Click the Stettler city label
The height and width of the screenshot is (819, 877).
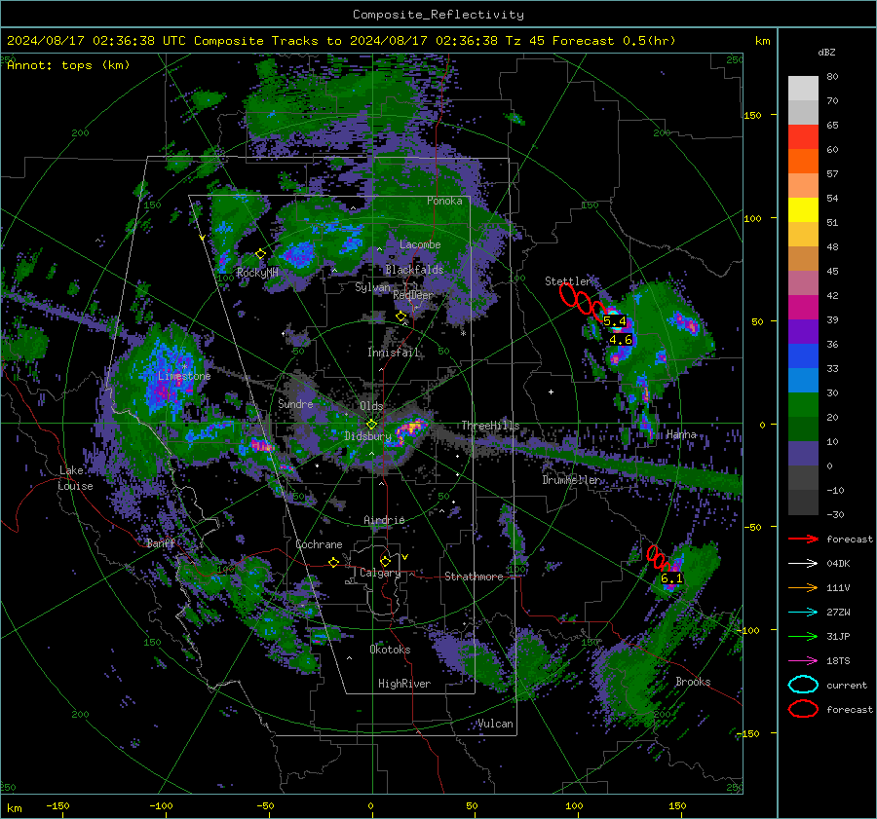568,281
